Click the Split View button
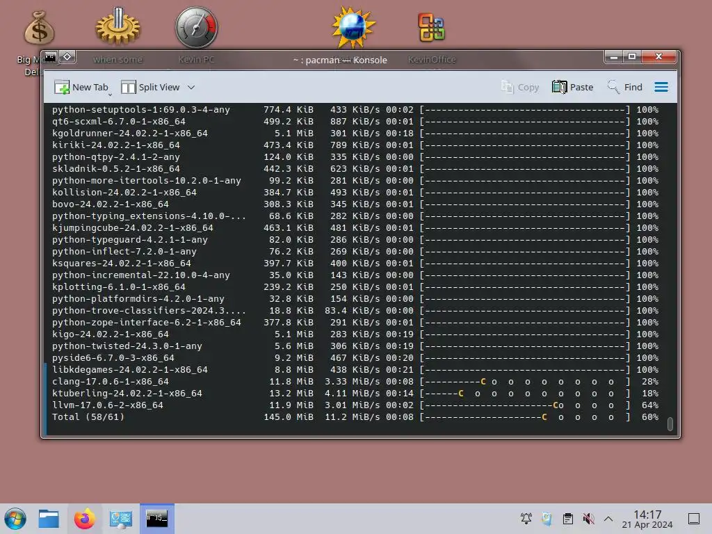 (x=151, y=87)
